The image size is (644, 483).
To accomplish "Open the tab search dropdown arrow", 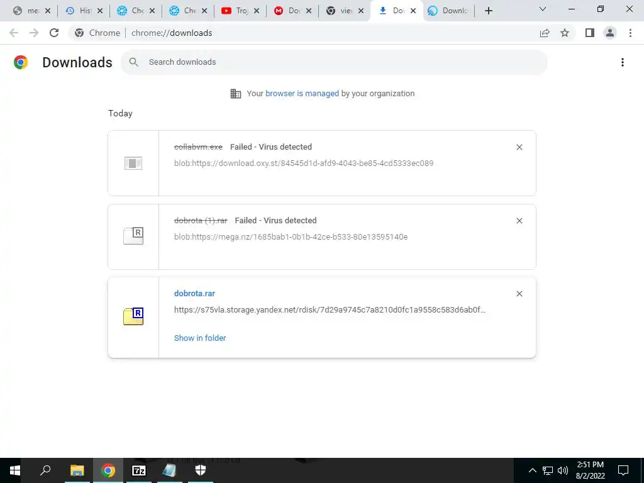I will pyautogui.click(x=543, y=9).
